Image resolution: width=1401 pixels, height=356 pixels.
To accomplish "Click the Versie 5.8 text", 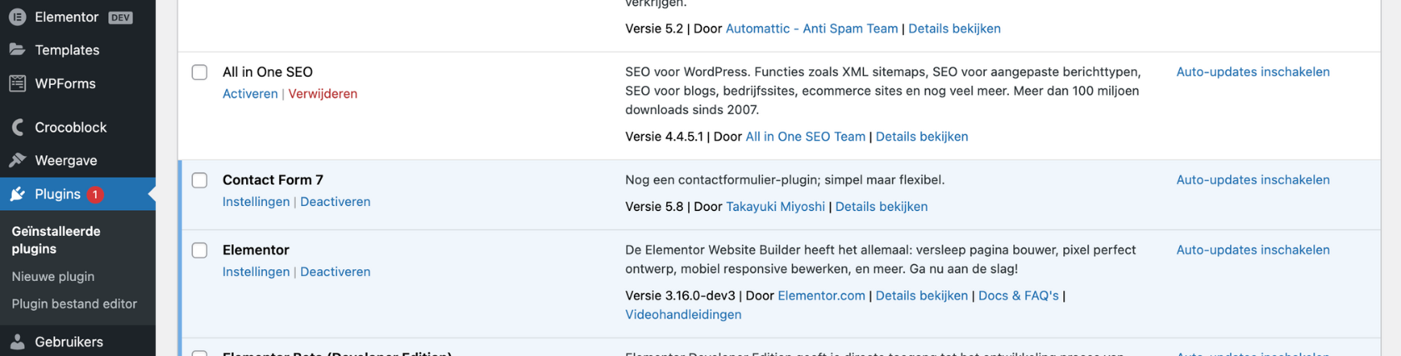I will [655, 207].
